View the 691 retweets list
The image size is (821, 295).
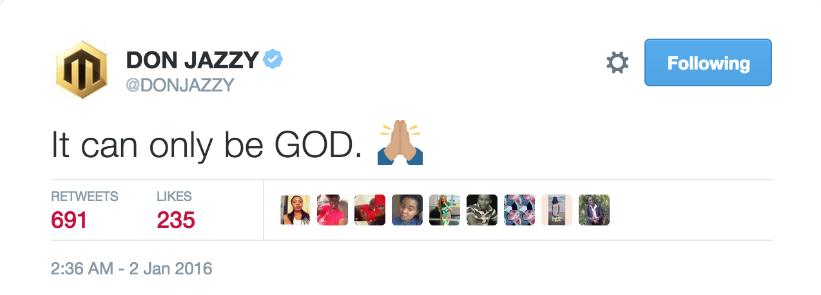(84, 210)
